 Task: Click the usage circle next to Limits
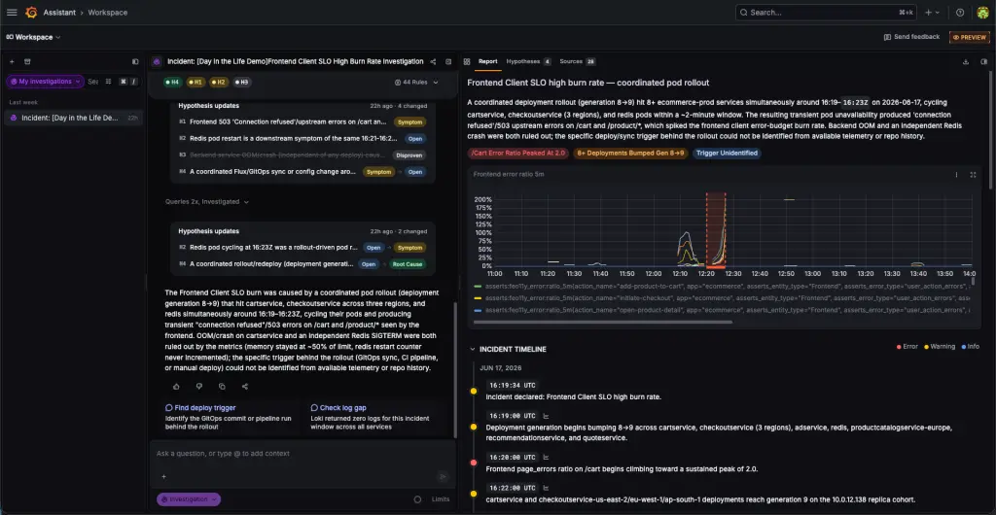click(417, 499)
